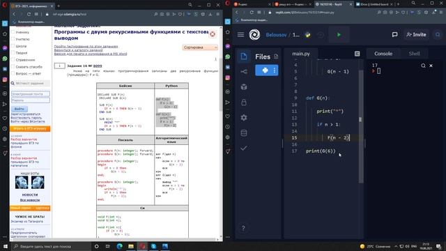Check the Учителю checkbox in the left sidebar
446x251 pixels.
coord(13,39)
